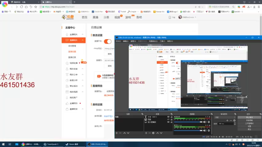Reload the browser page
The height and width of the screenshot is (147, 262).
tap(21, 7)
